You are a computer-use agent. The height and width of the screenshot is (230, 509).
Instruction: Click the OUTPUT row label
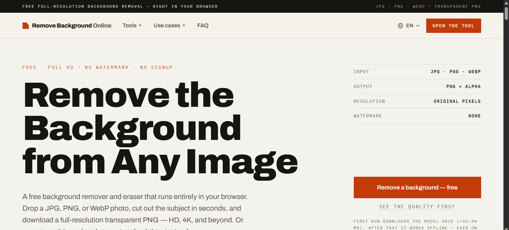click(363, 87)
